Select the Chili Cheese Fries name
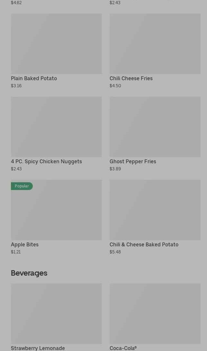This screenshot has width=207, height=351. pos(131,78)
